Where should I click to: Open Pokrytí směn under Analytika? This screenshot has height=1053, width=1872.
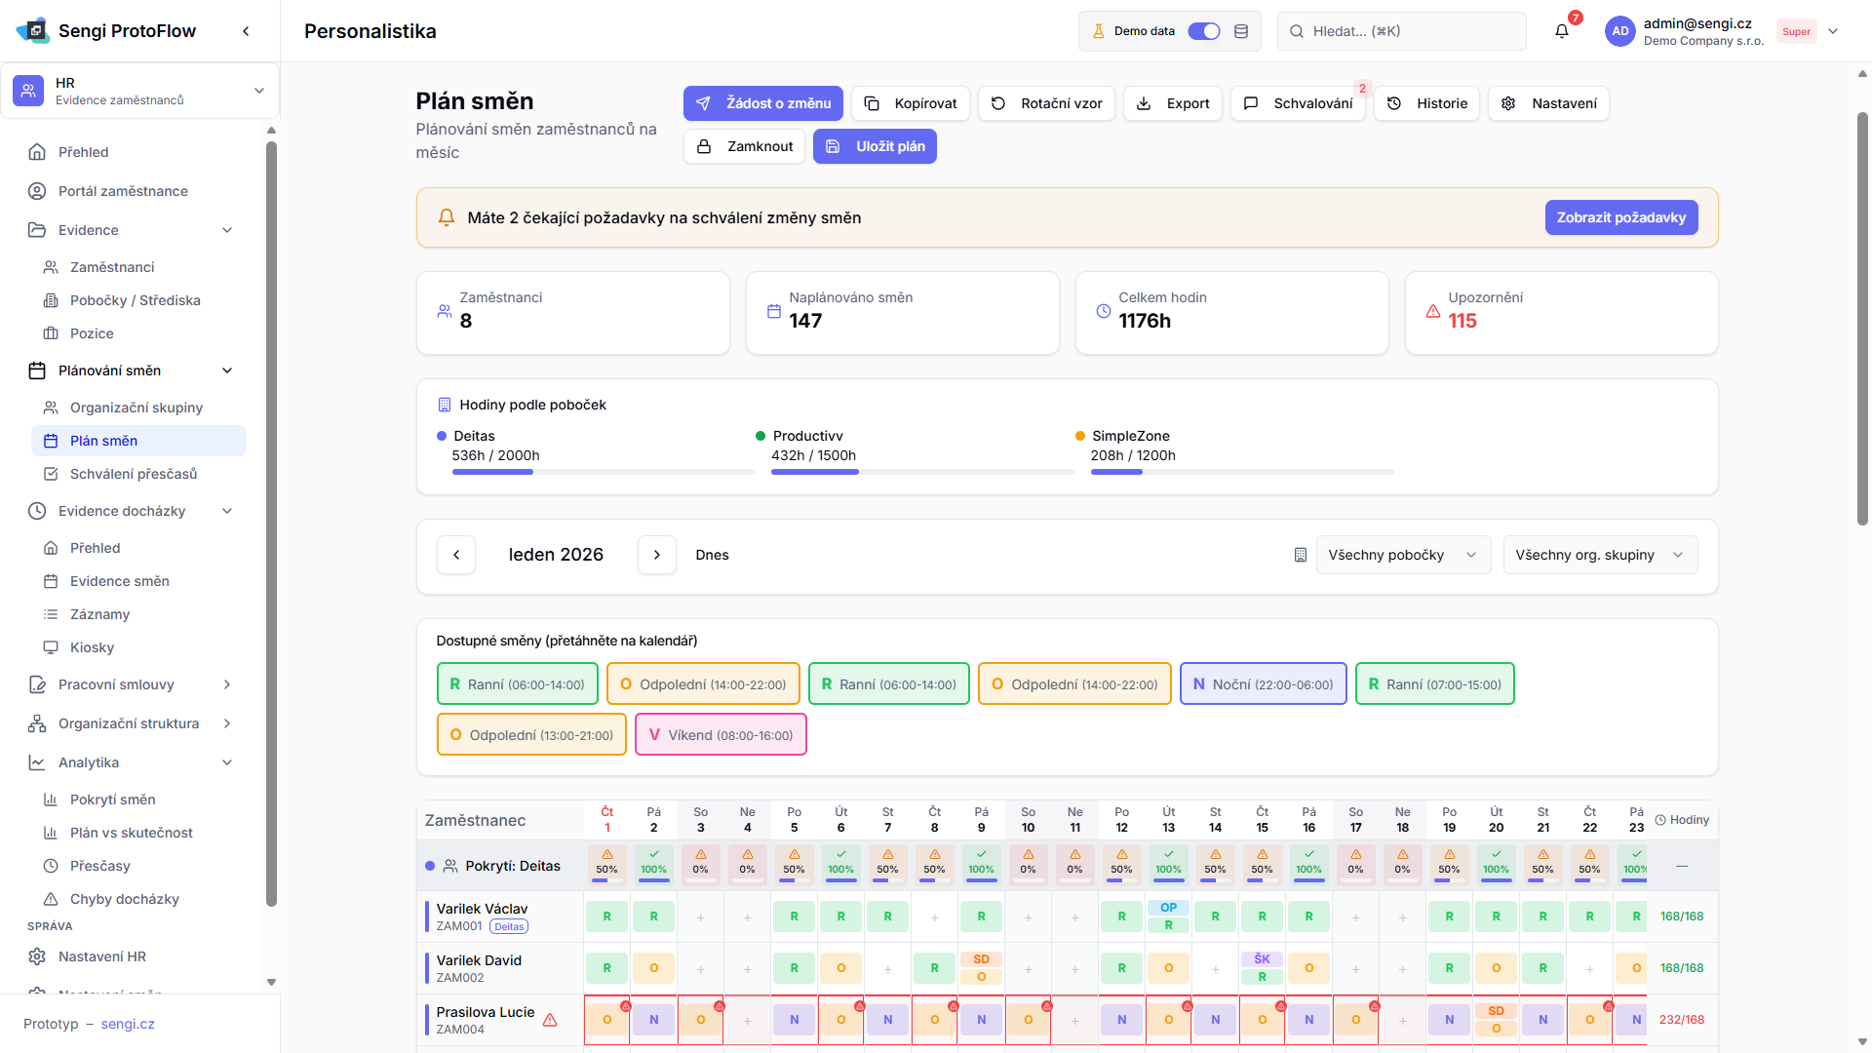tap(113, 799)
